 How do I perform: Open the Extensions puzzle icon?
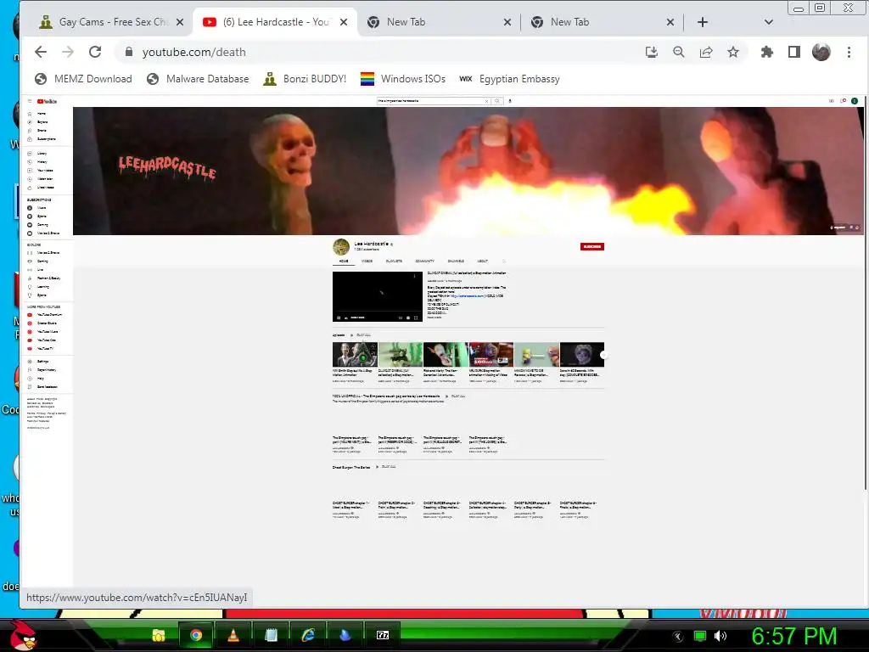(x=767, y=52)
